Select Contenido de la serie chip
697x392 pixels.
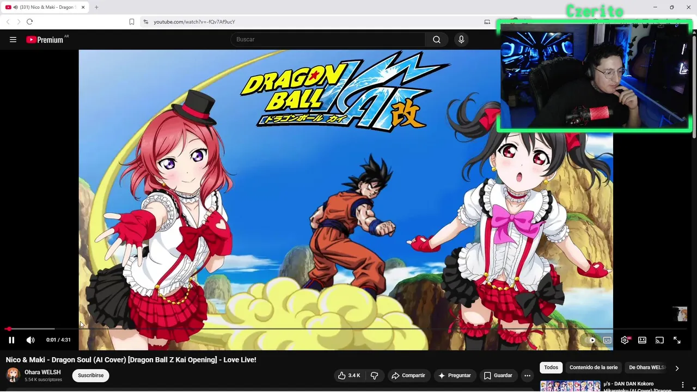(594, 367)
